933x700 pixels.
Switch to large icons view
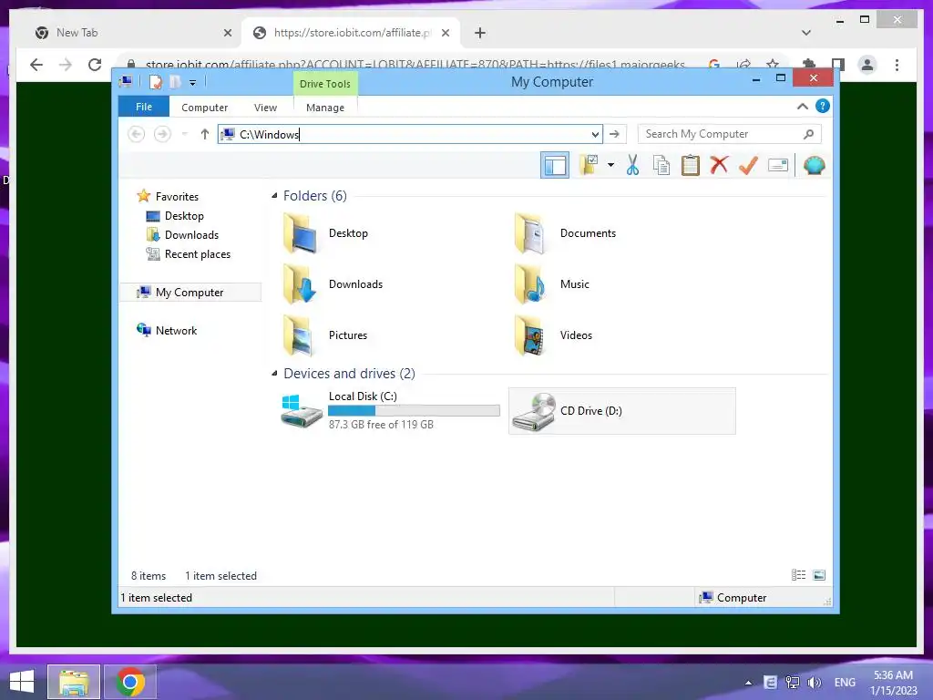coord(819,575)
